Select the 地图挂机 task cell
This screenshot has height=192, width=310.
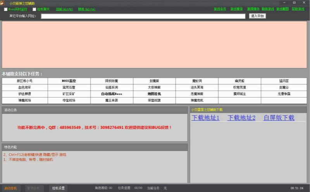(x=154, y=94)
